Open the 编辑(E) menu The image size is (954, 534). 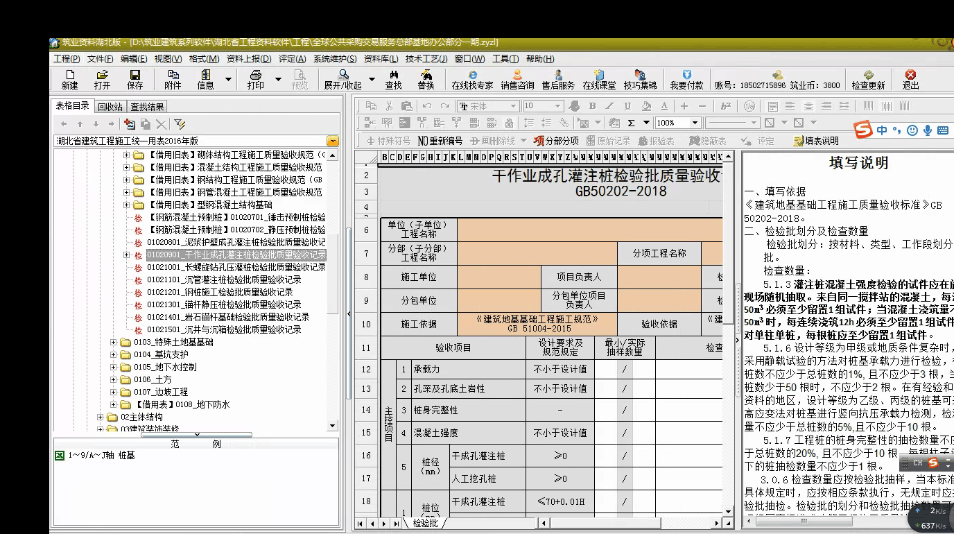tap(133, 59)
